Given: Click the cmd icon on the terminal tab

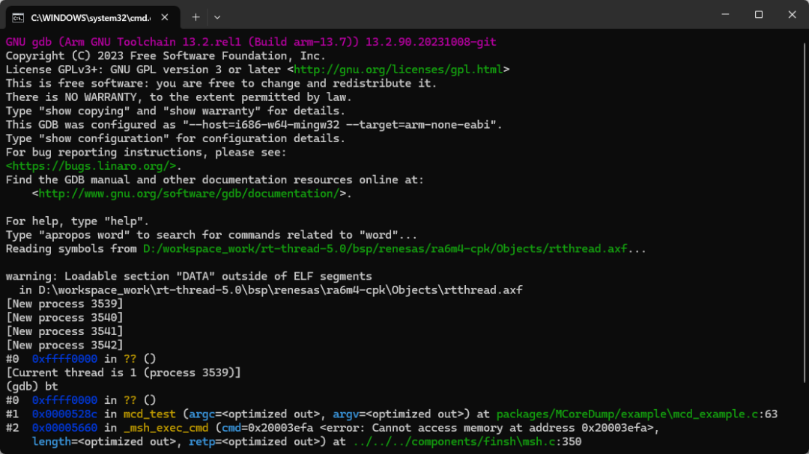Looking at the screenshot, I should coord(18,16).
